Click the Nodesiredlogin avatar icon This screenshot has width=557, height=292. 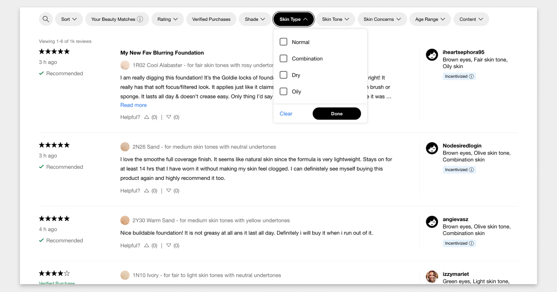[x=432, y=148]
